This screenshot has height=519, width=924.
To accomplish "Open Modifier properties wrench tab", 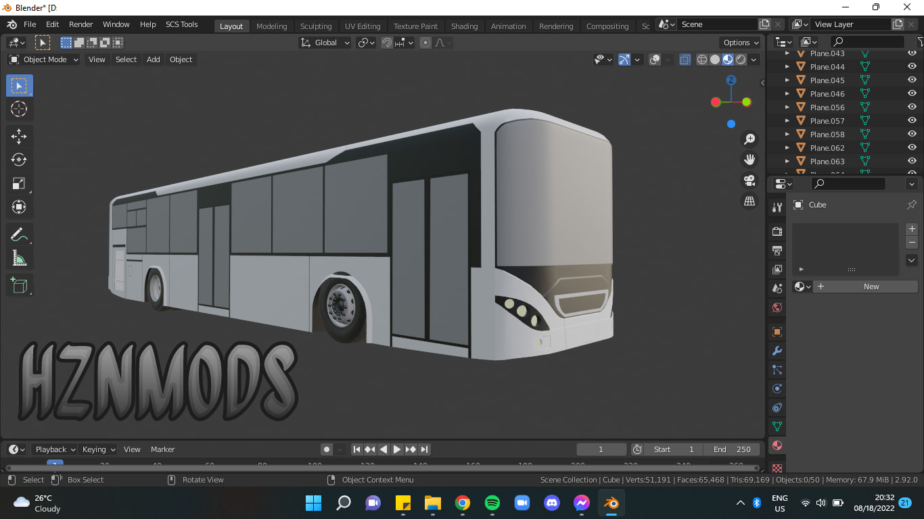I will (x=777, y=351).
